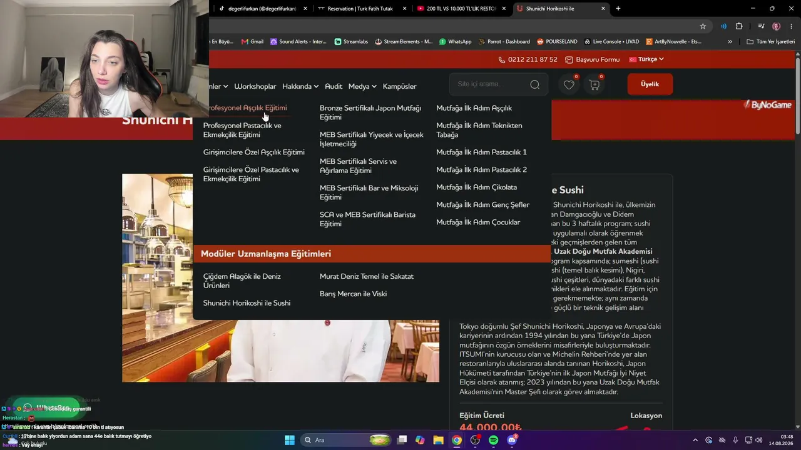Screen dimensions: 801x450
Task: Close the Shunichi Horikoshi tab
Action: click(x=603, y=9)
